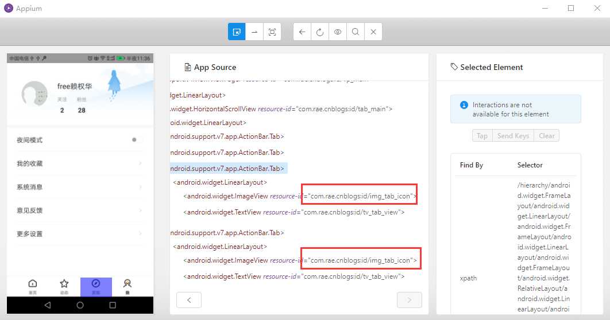Screen dimensions: 610x320
Task: Click following count 2 in preview
Action: [x=62, y=110]
